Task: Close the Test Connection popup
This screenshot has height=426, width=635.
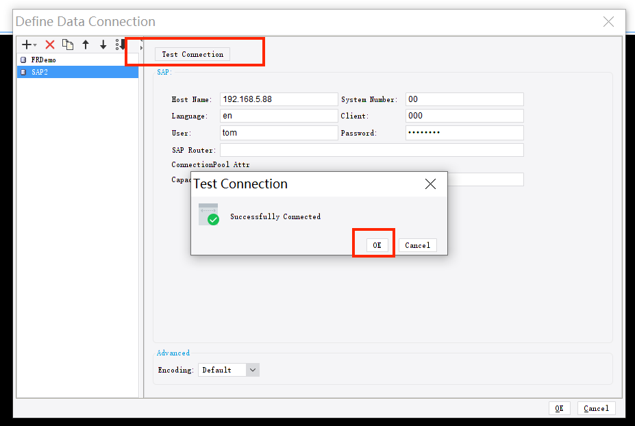Action: (430, 184)
